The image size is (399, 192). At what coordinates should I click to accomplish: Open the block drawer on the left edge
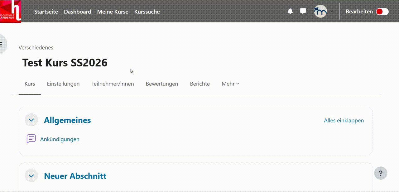point(2,44)
